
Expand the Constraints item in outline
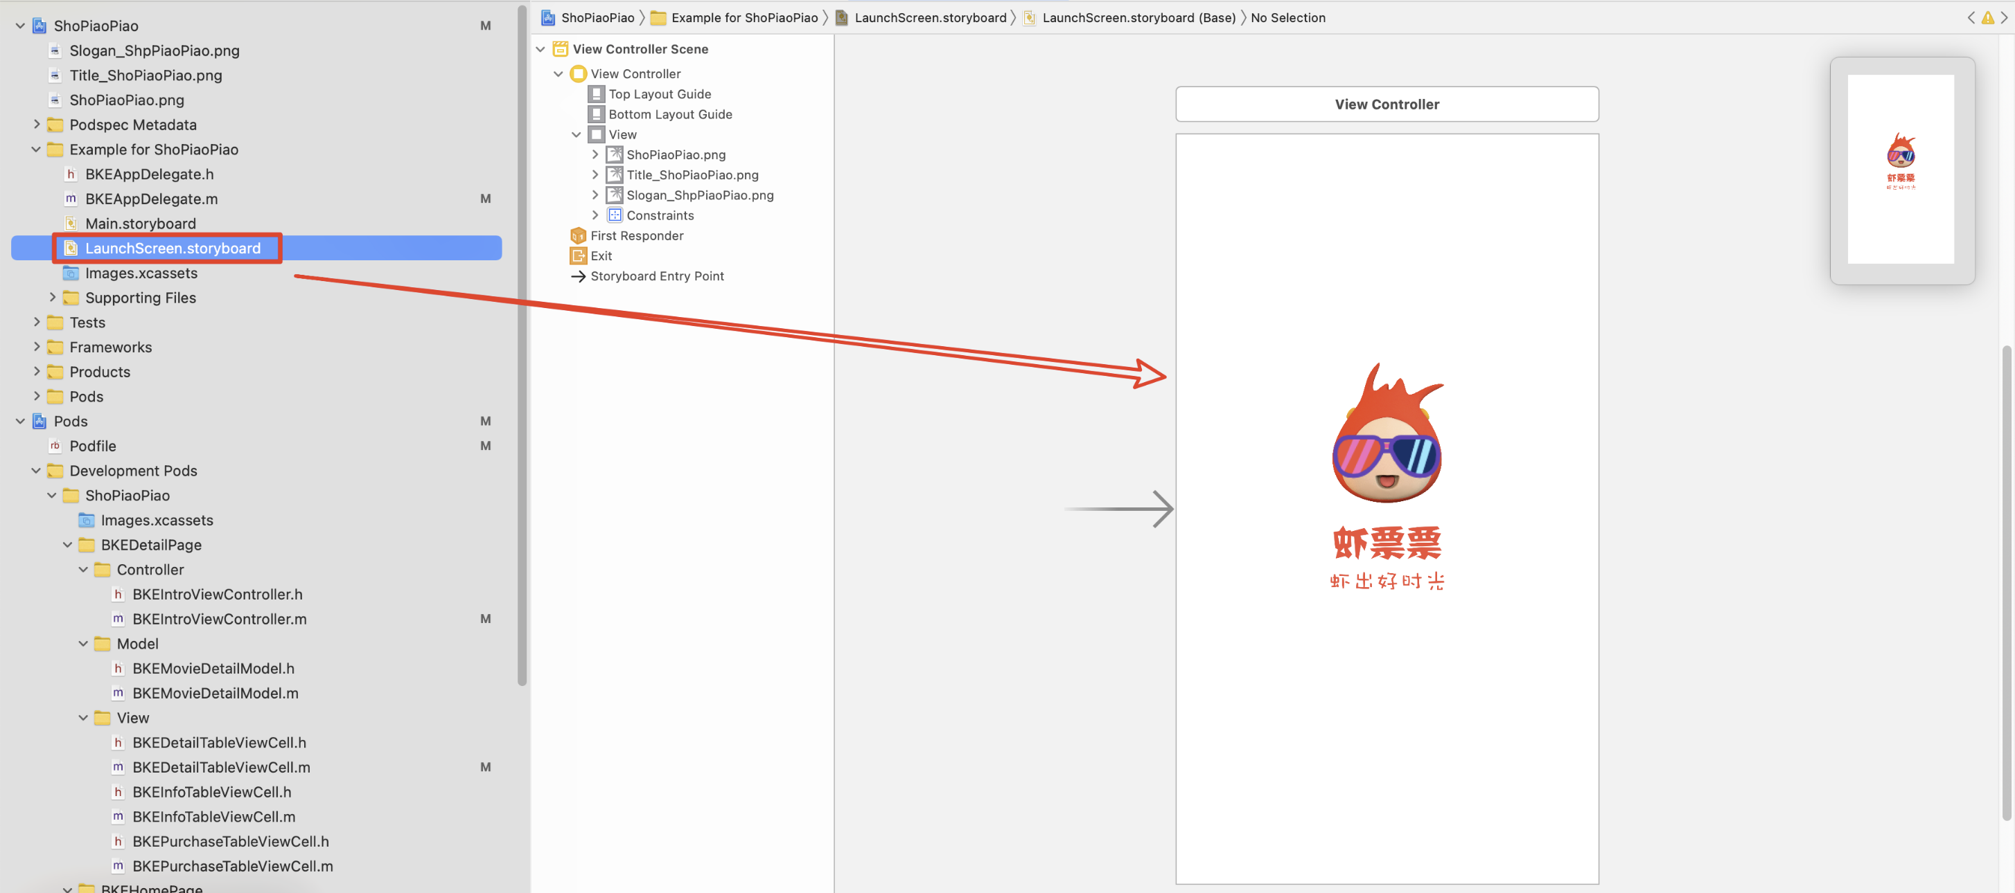[x=595, y=215]
